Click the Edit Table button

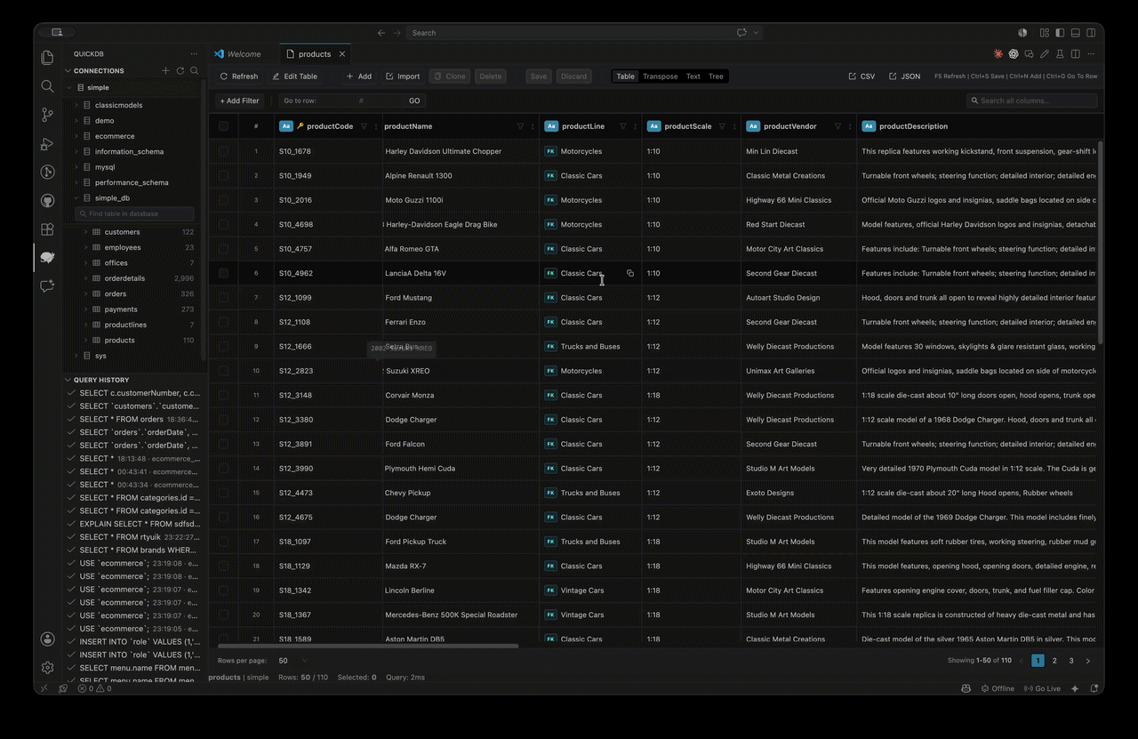[294, 76]
